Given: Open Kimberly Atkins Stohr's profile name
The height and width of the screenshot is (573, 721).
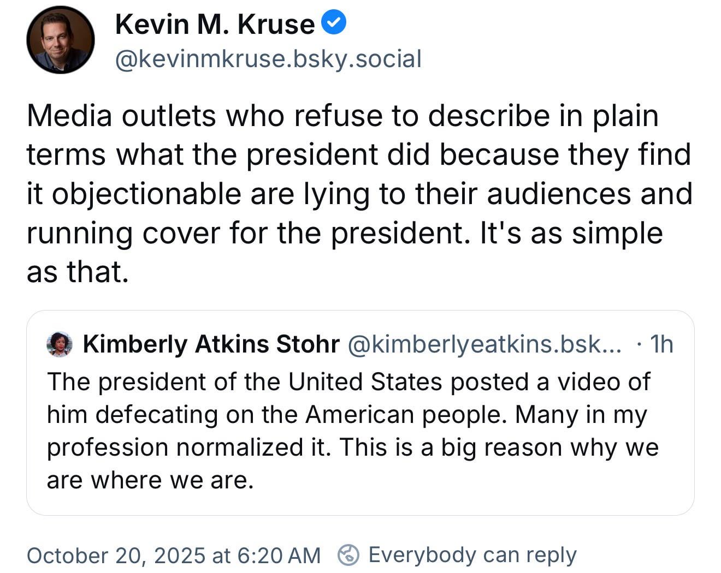Looking at the screenshot, I should tap(211, 344).
